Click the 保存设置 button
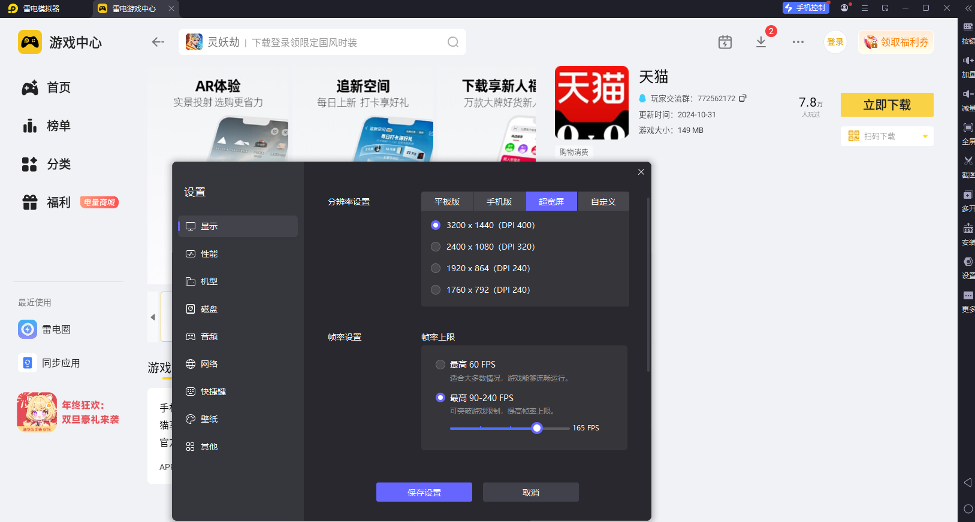The width and height of the screenshot is (975, 522). (424, 492)
